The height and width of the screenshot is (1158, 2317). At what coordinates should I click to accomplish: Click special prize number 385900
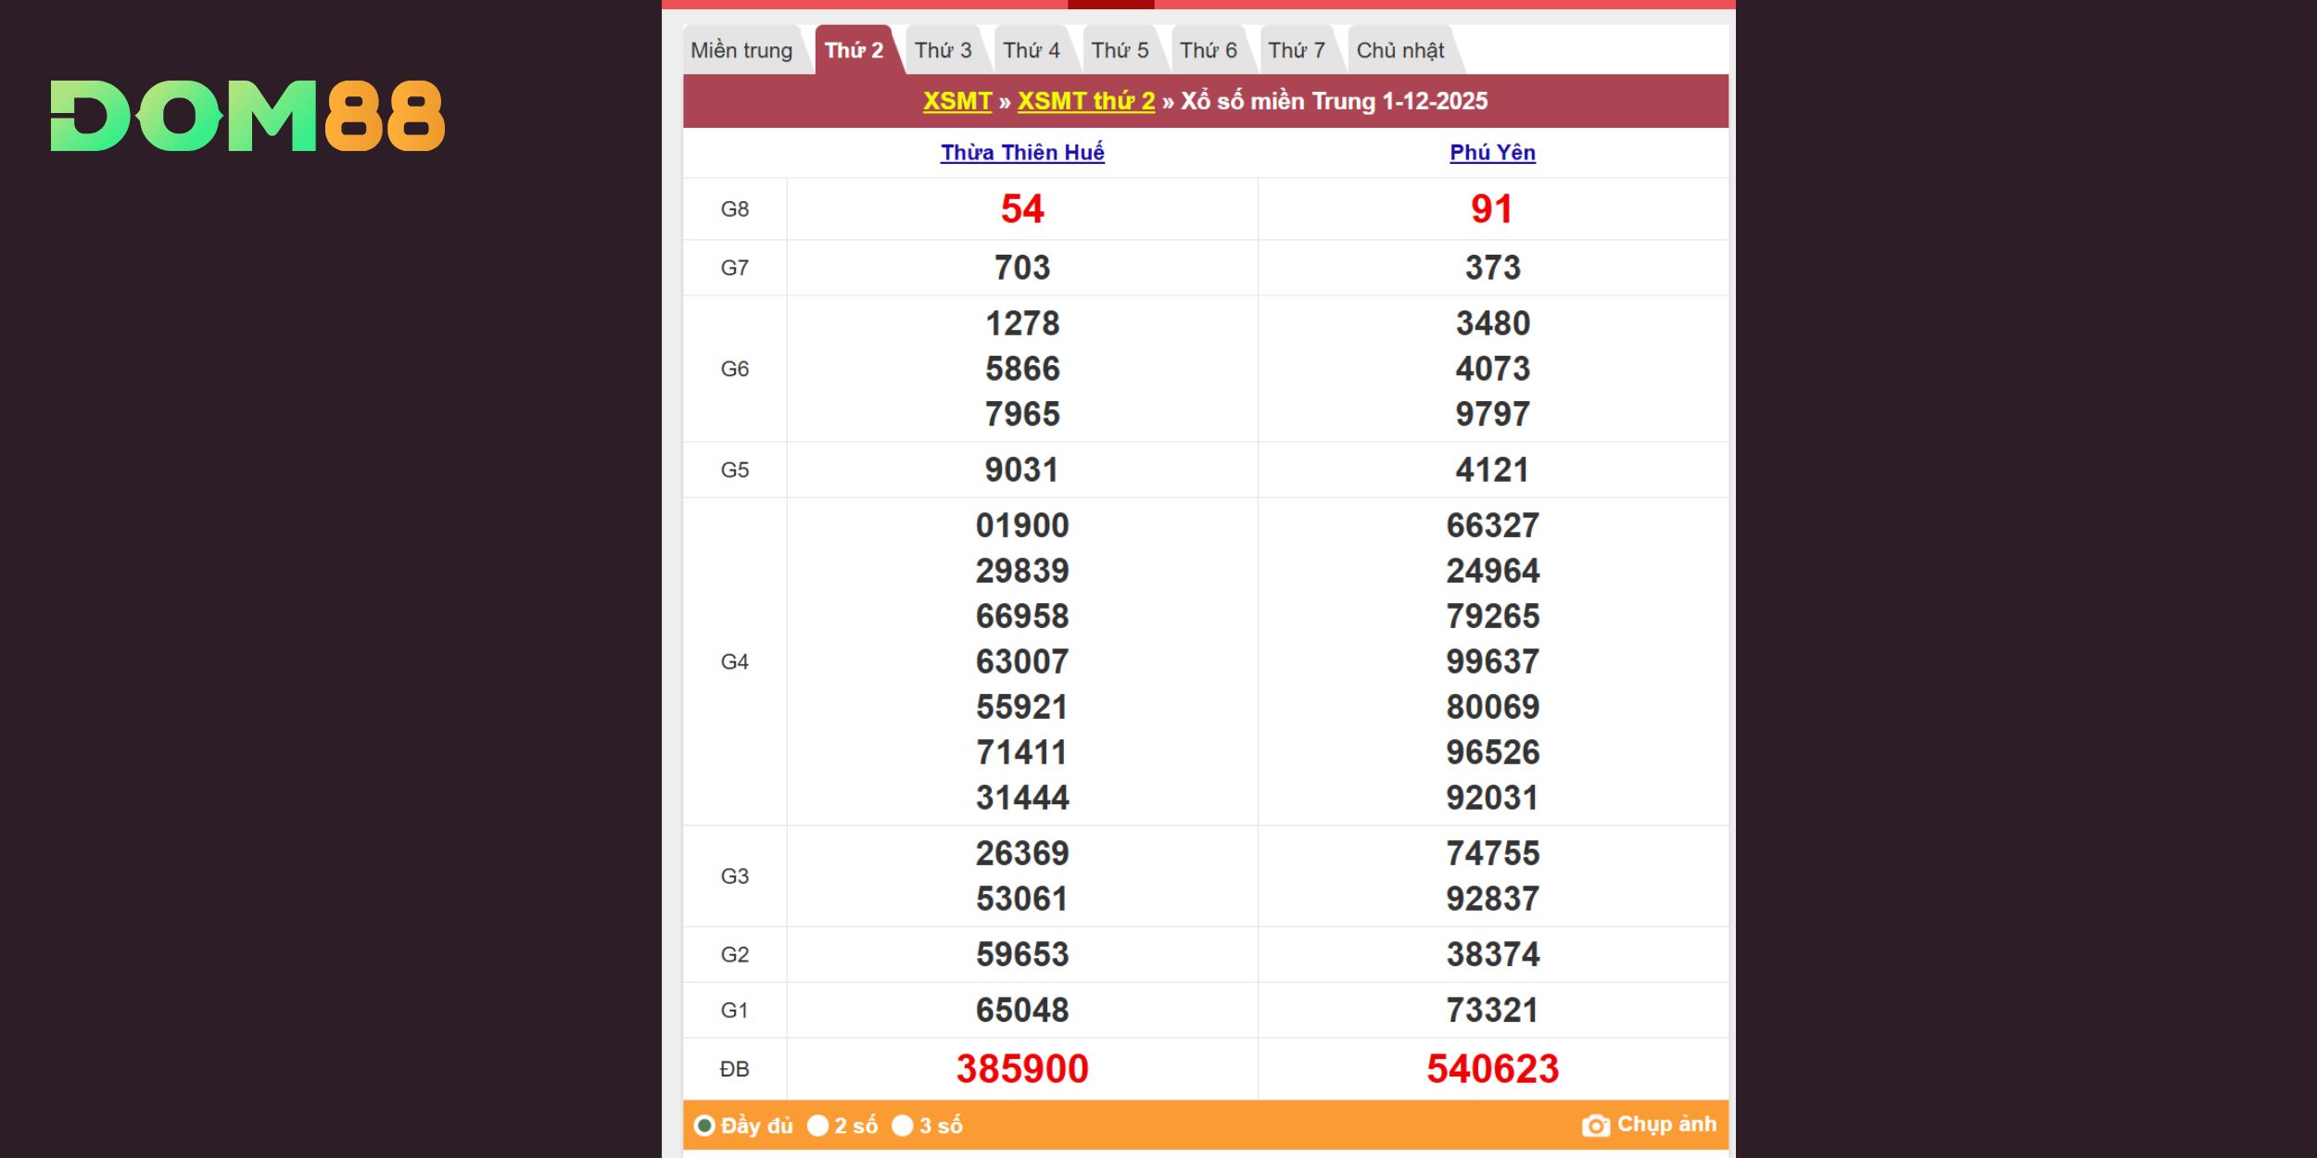point(1022,1069)
